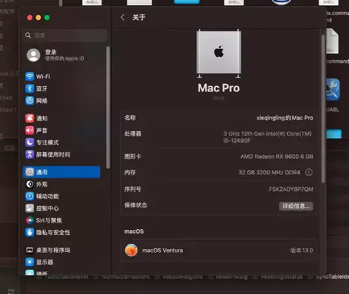Click into the 搜索 search field
349x294 pixels.
coord(65,35)
